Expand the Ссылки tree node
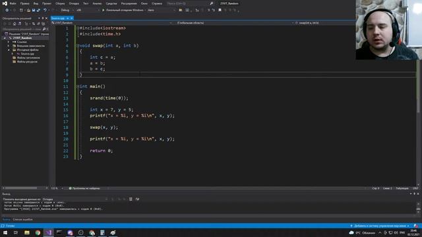 [9, 42]
